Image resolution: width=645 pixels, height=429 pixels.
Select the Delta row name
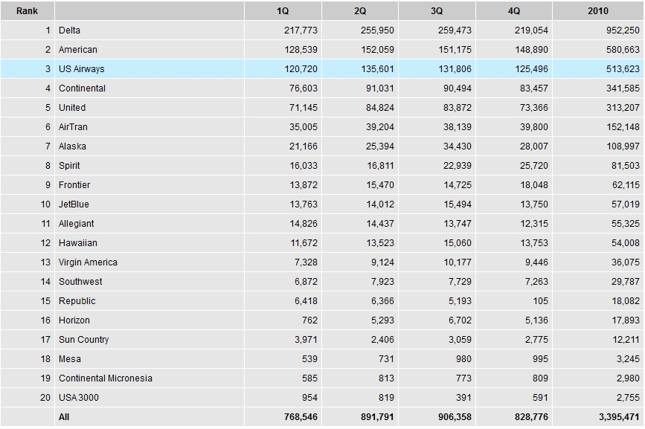[69, 30]
